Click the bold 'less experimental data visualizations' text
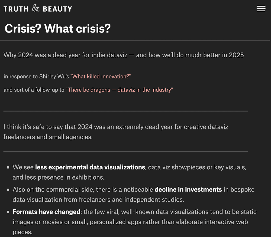The image size is (271, 237). [x=90, y=167]
